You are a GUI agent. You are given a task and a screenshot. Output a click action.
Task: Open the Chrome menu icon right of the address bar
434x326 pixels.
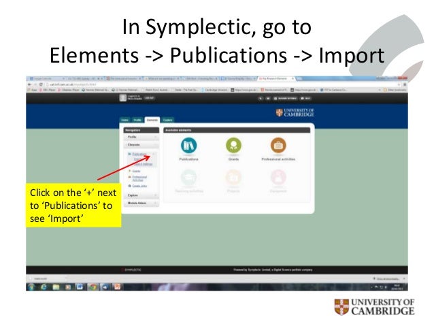coord(404,84)
